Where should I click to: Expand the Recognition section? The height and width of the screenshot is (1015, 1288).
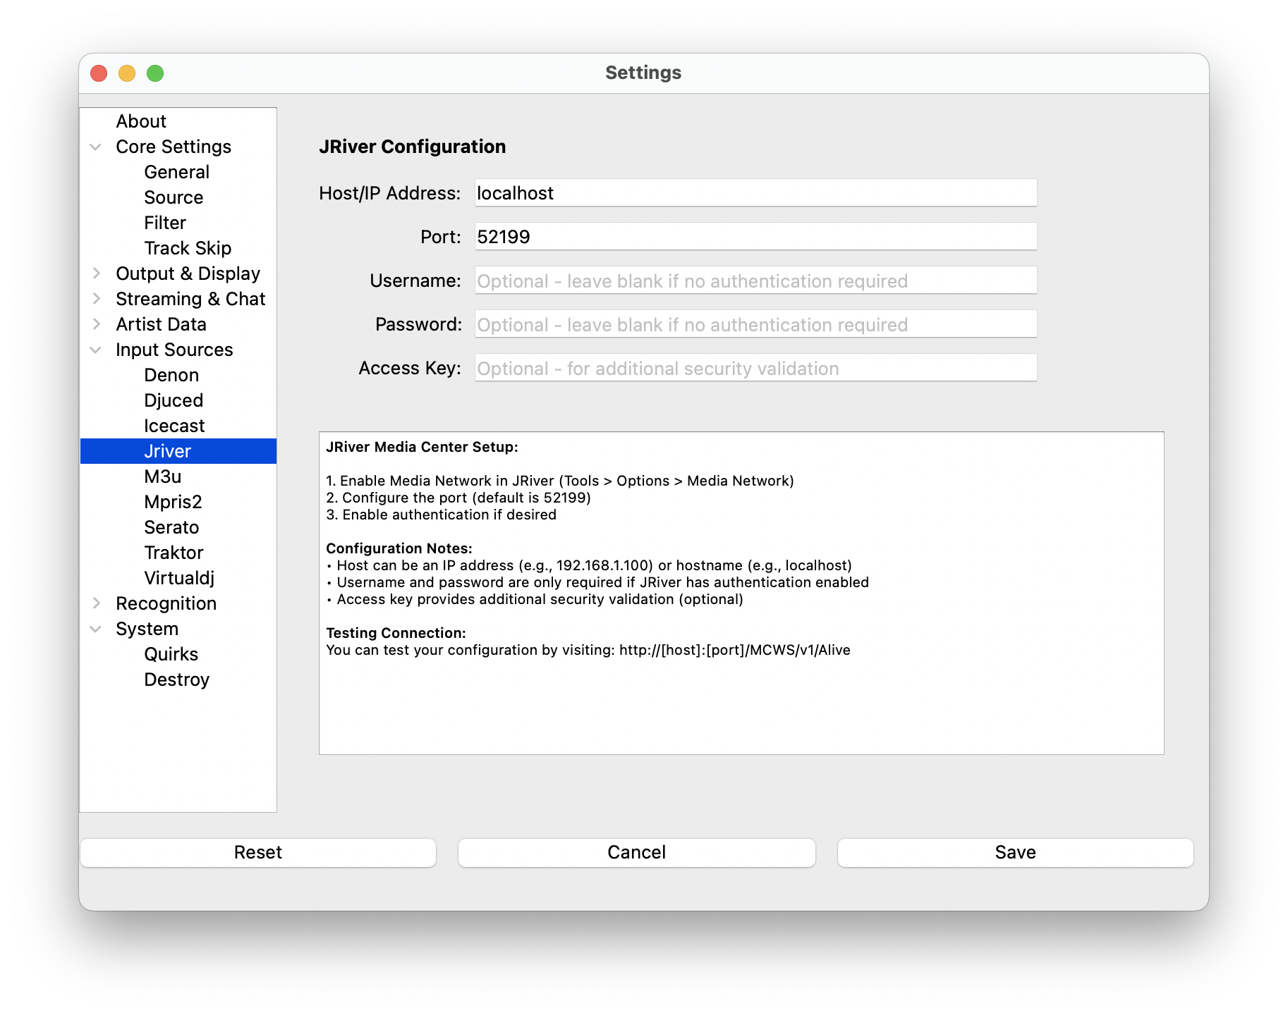coord(97,603)
